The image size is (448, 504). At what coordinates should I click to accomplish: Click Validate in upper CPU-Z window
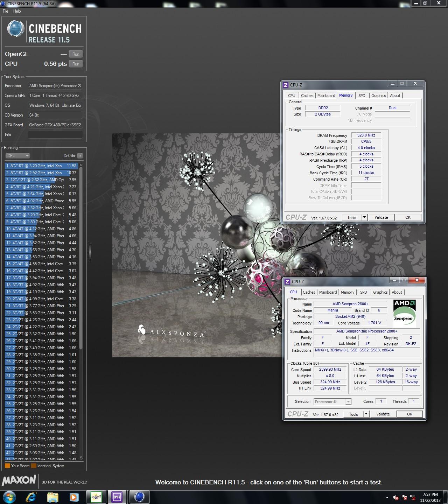pyautogui.click(x=381, y=217)
